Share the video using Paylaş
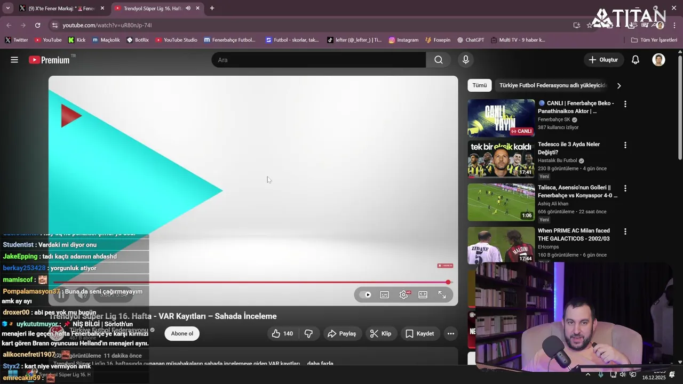Image resolution: width=683 pixels, height=384 pixels. click(341, 333)
